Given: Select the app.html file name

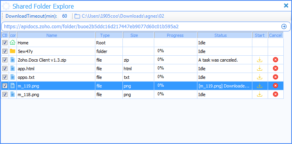Looking at the screenshot, I should tap(26, 69).
